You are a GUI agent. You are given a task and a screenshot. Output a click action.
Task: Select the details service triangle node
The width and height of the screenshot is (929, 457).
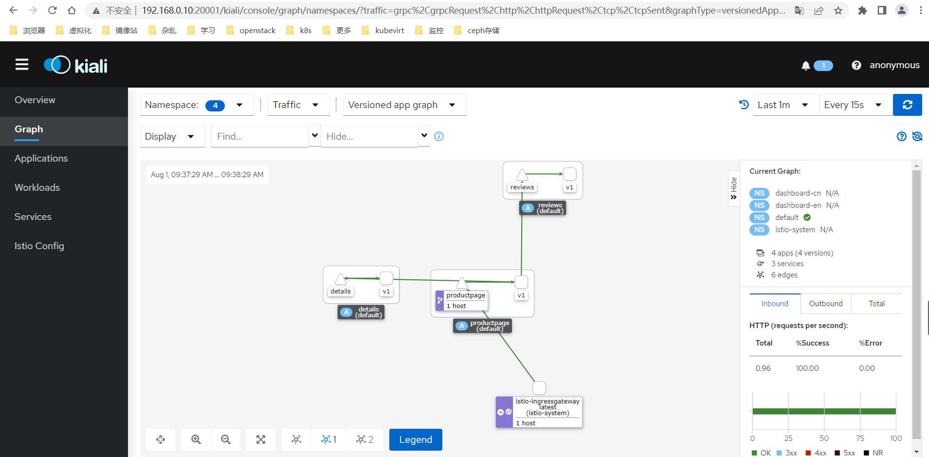(341, 279)
